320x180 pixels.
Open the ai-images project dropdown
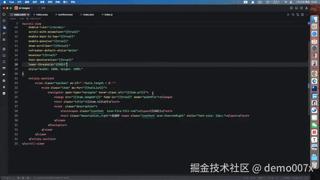[x=24, y=8]
